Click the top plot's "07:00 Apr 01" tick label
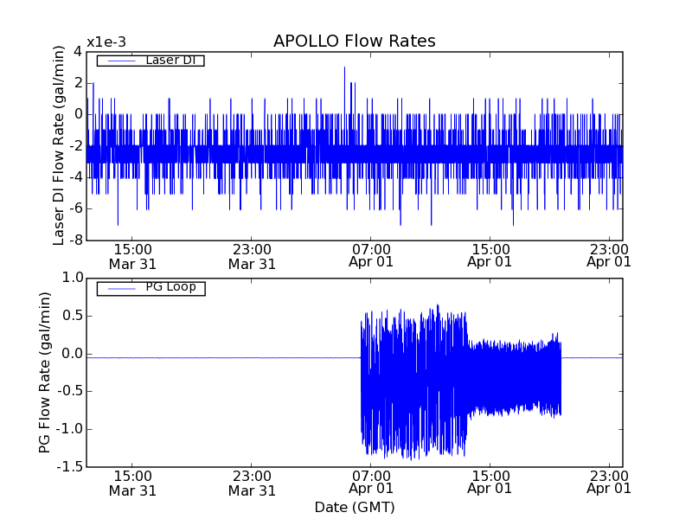Image resolution: width=692 pixels, height=519 pixels. coord(371,254)
